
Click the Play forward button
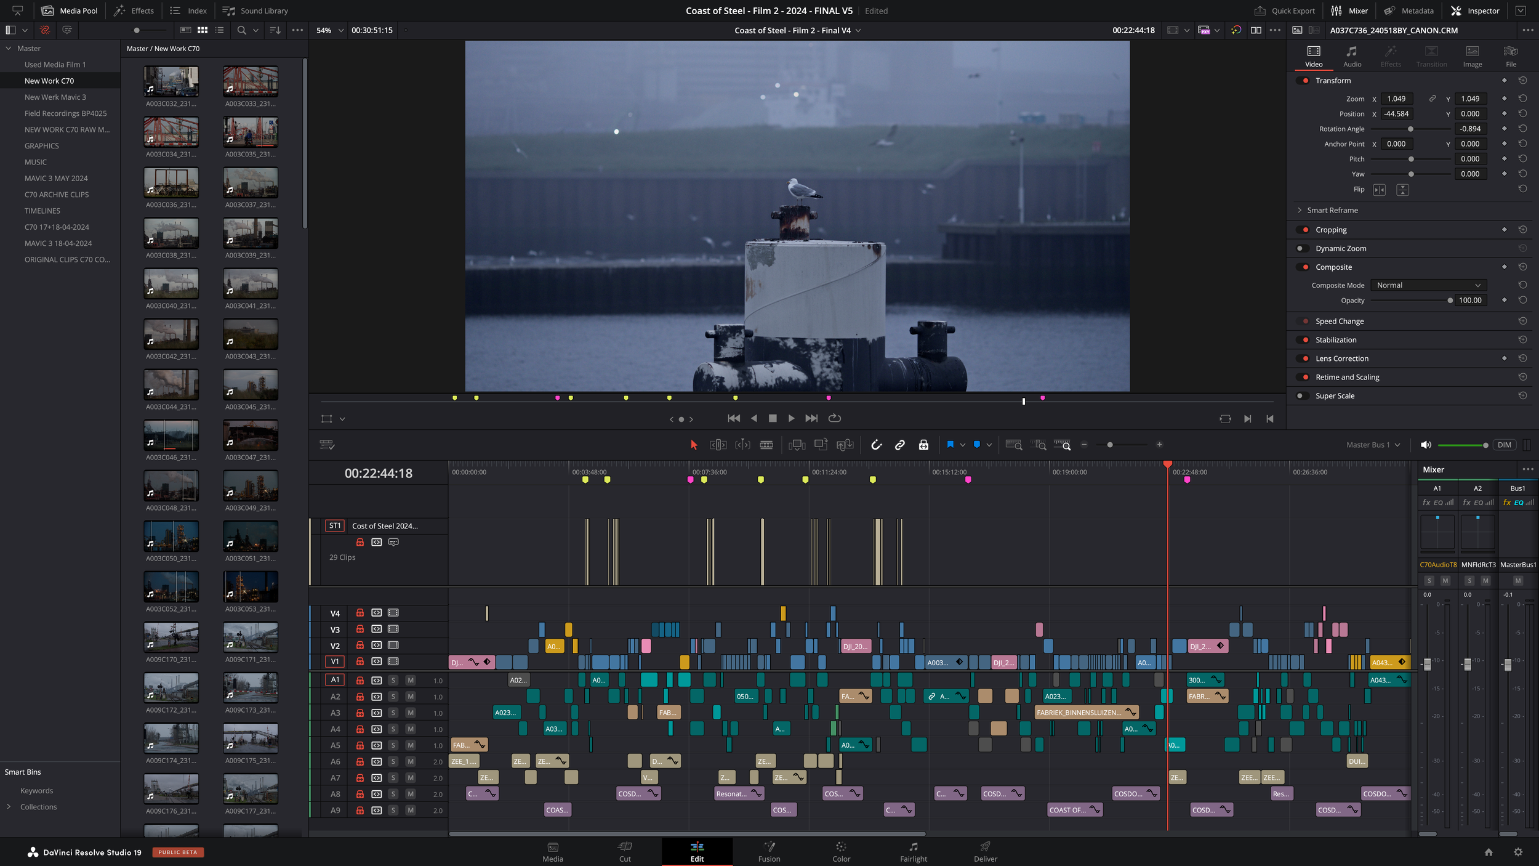point(791,418)
